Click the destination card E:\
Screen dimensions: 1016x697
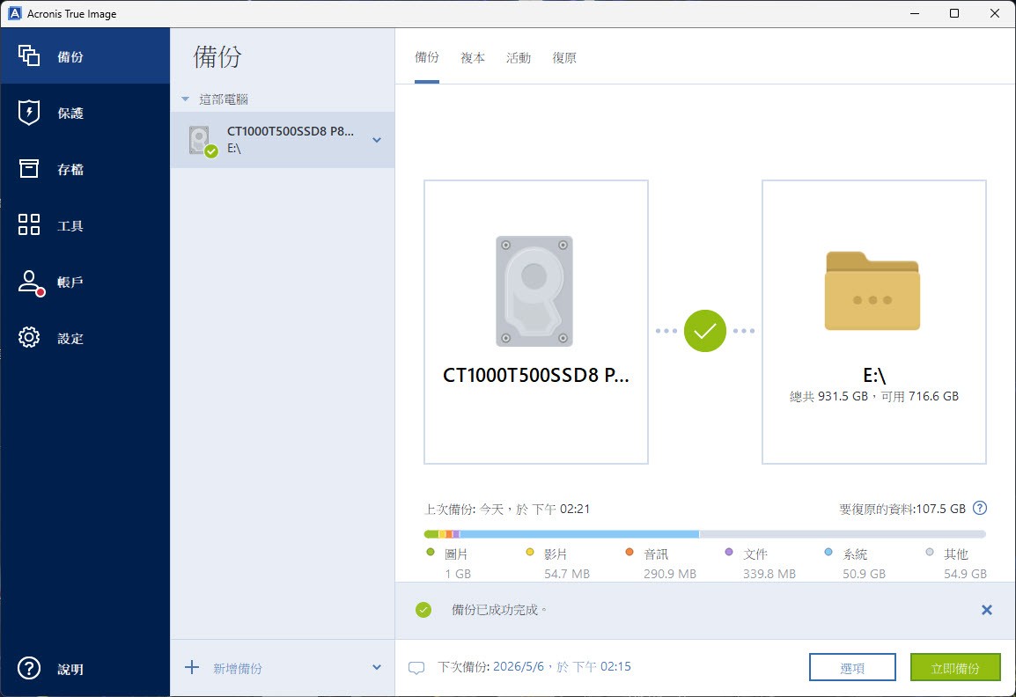[x=874, y=322]
